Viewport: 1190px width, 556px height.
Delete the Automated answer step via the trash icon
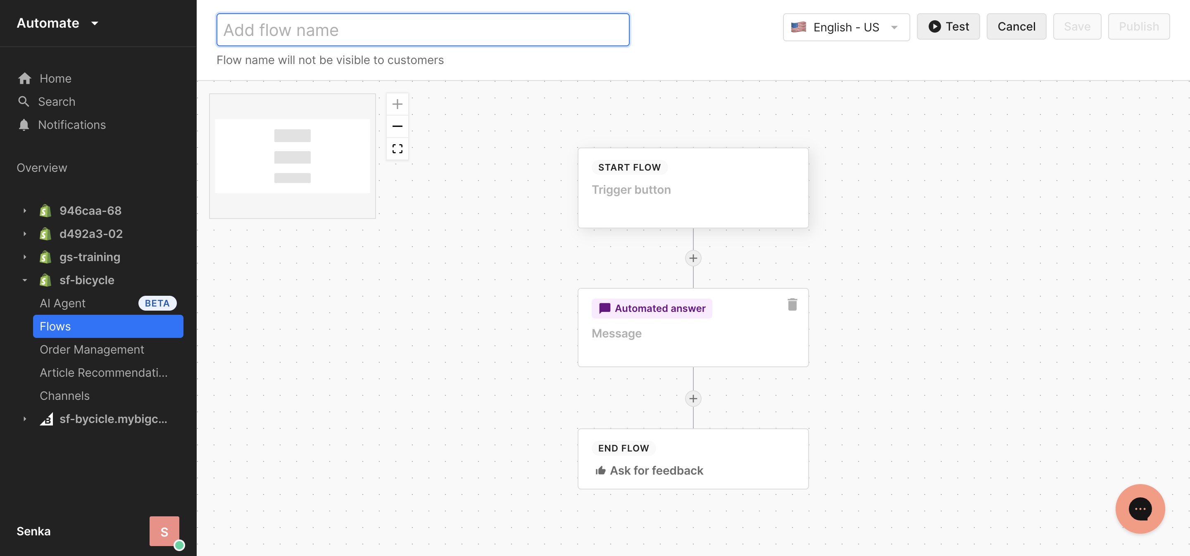tap(792, 305)
